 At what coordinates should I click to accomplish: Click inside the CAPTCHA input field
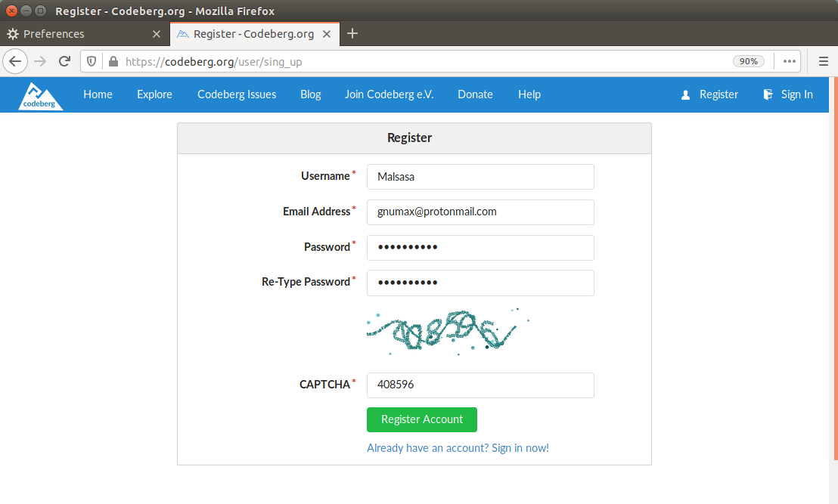click(480, 385)
